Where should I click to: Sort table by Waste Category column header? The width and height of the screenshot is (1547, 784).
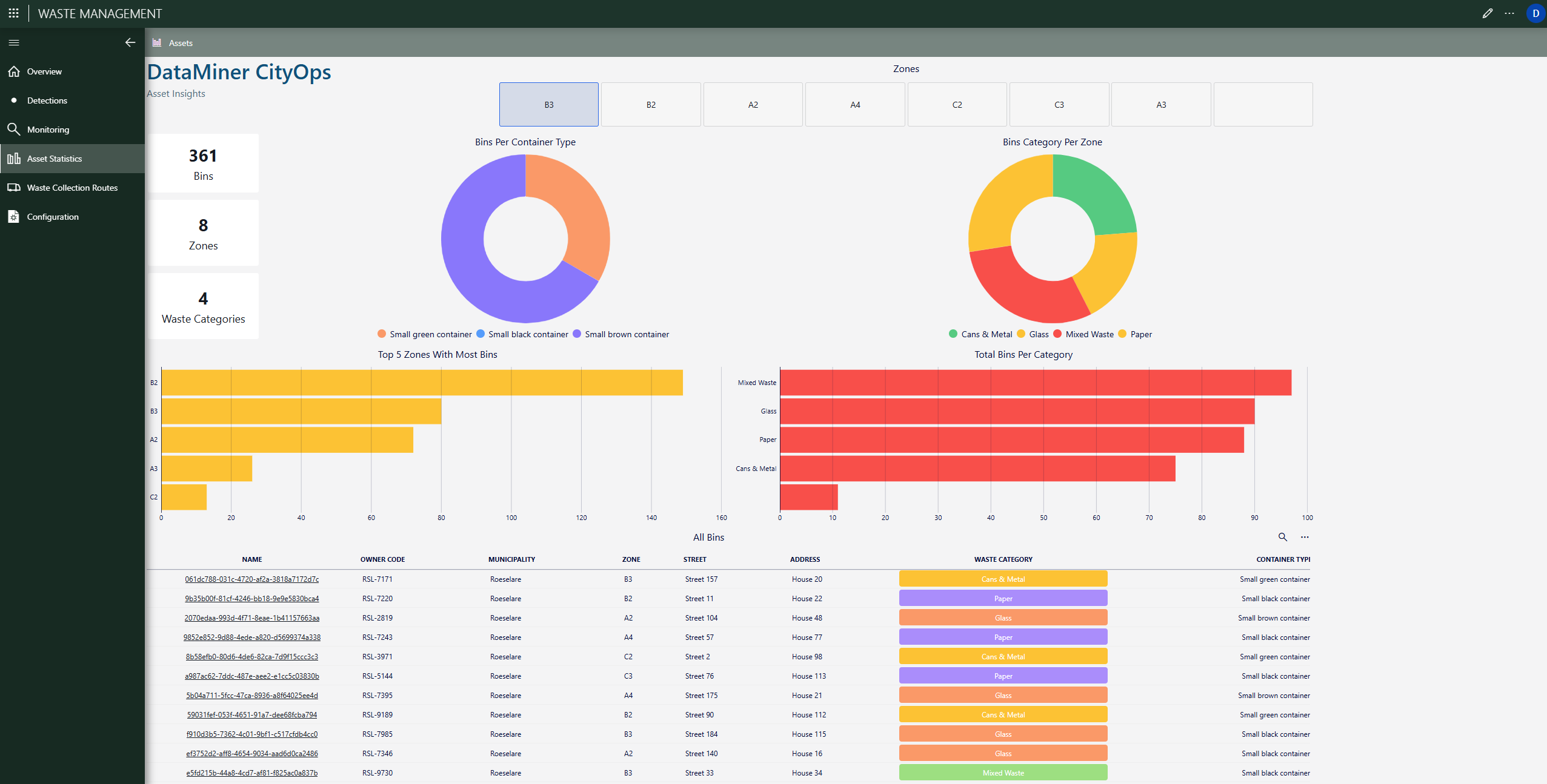coord(1003,559)
